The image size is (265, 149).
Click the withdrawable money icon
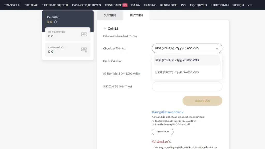84,34
